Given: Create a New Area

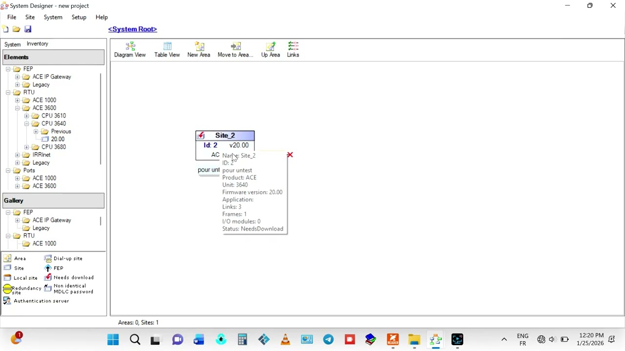Looking at the screenshot, I should [x=199, y=50].
